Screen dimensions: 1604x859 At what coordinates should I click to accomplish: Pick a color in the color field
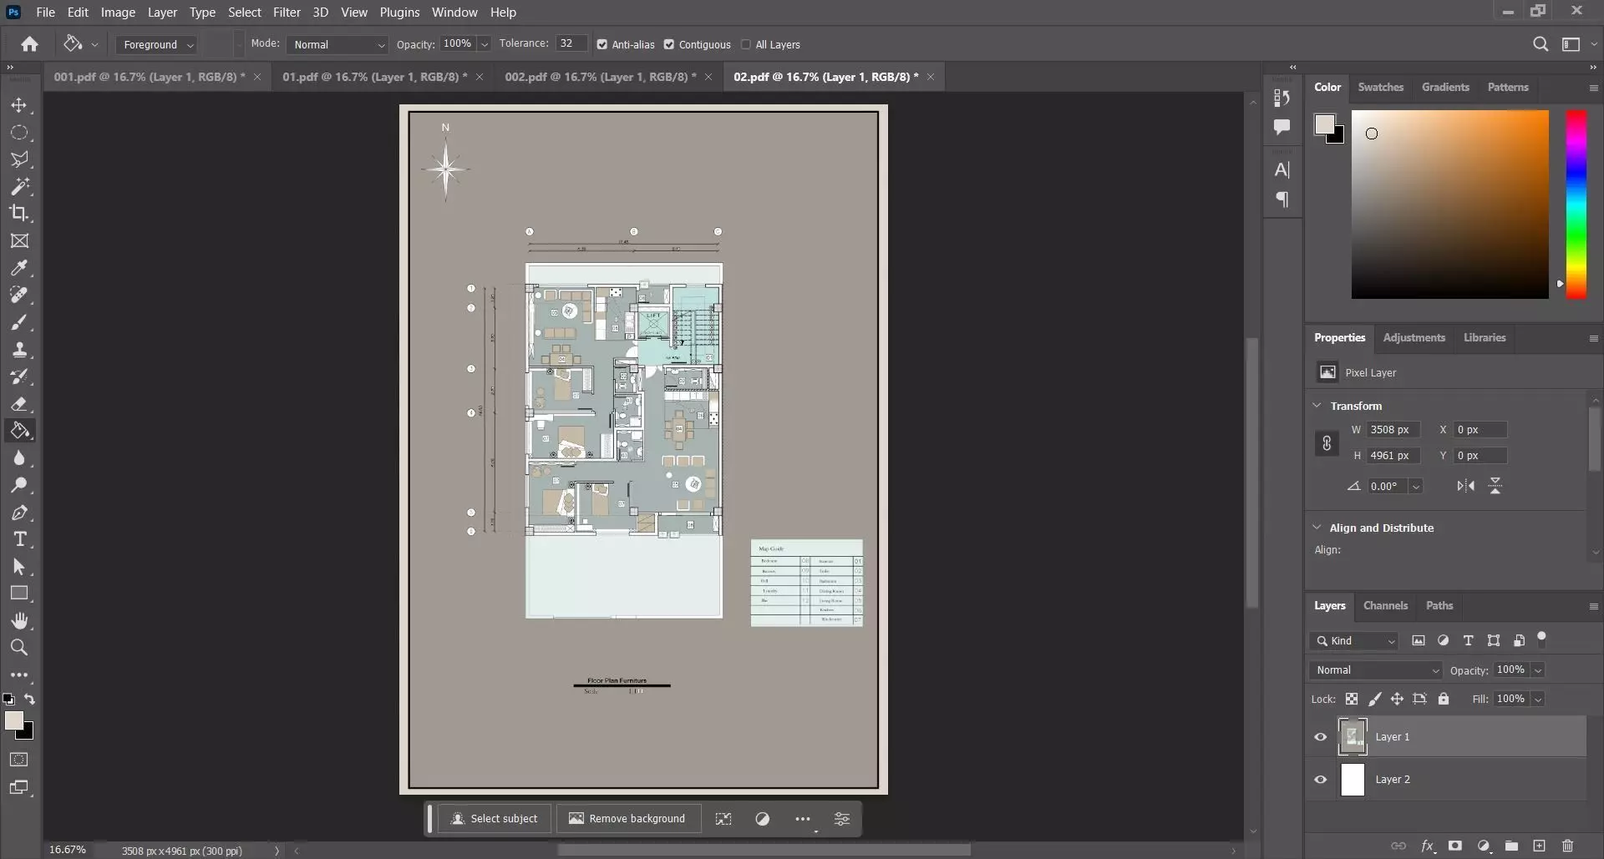tap(1449, 204)
